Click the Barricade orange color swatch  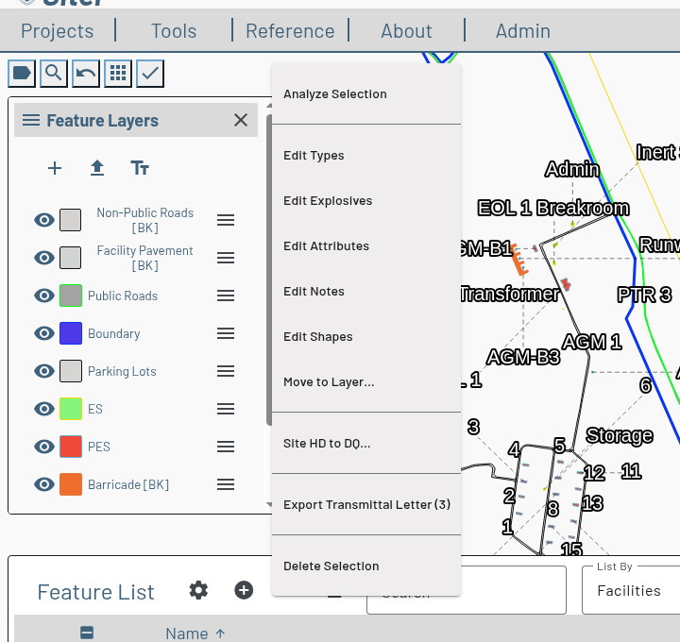[x=70, y=484]
